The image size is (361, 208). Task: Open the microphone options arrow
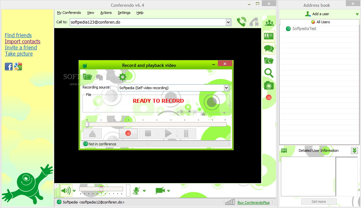pos(144,191)
